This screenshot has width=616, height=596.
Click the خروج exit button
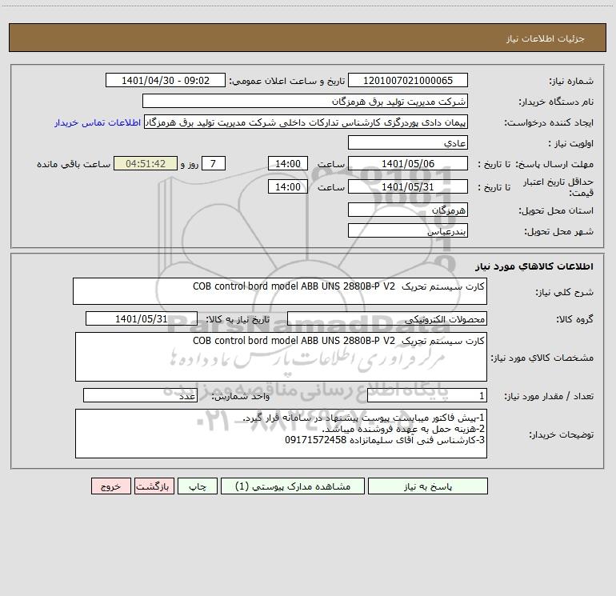point(110,486)
